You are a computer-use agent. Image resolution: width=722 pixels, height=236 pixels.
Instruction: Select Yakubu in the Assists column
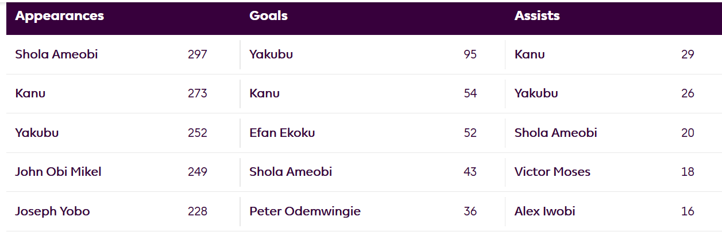click(x=536, y=93)
